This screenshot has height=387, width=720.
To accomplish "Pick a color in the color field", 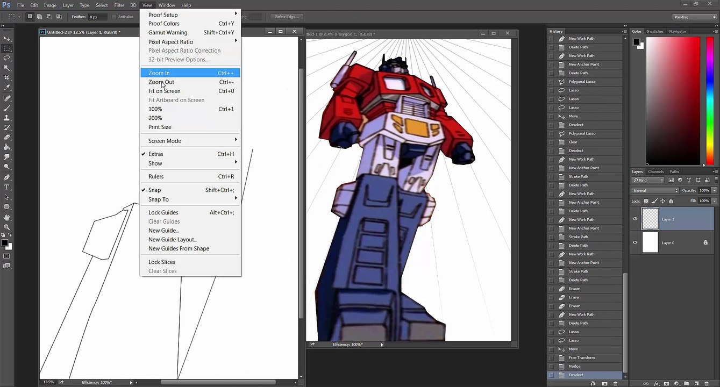I will pos(673,101).
